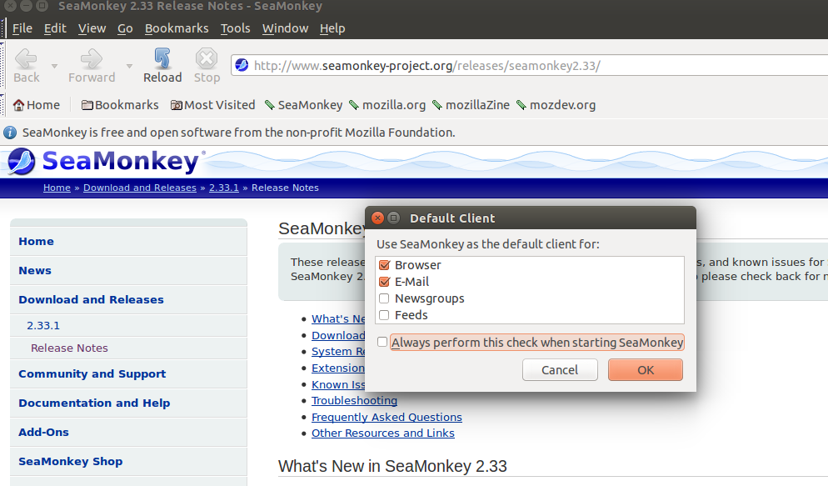
Task: Open Documentation and Help in sidebar
Action: 128,403
